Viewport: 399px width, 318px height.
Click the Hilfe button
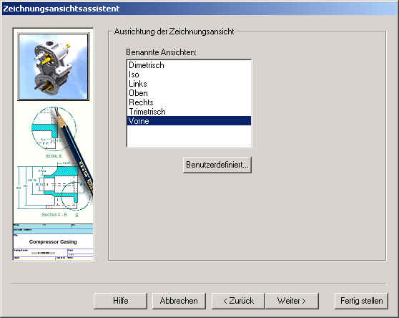pyautogui.click(x=120, y=301)
